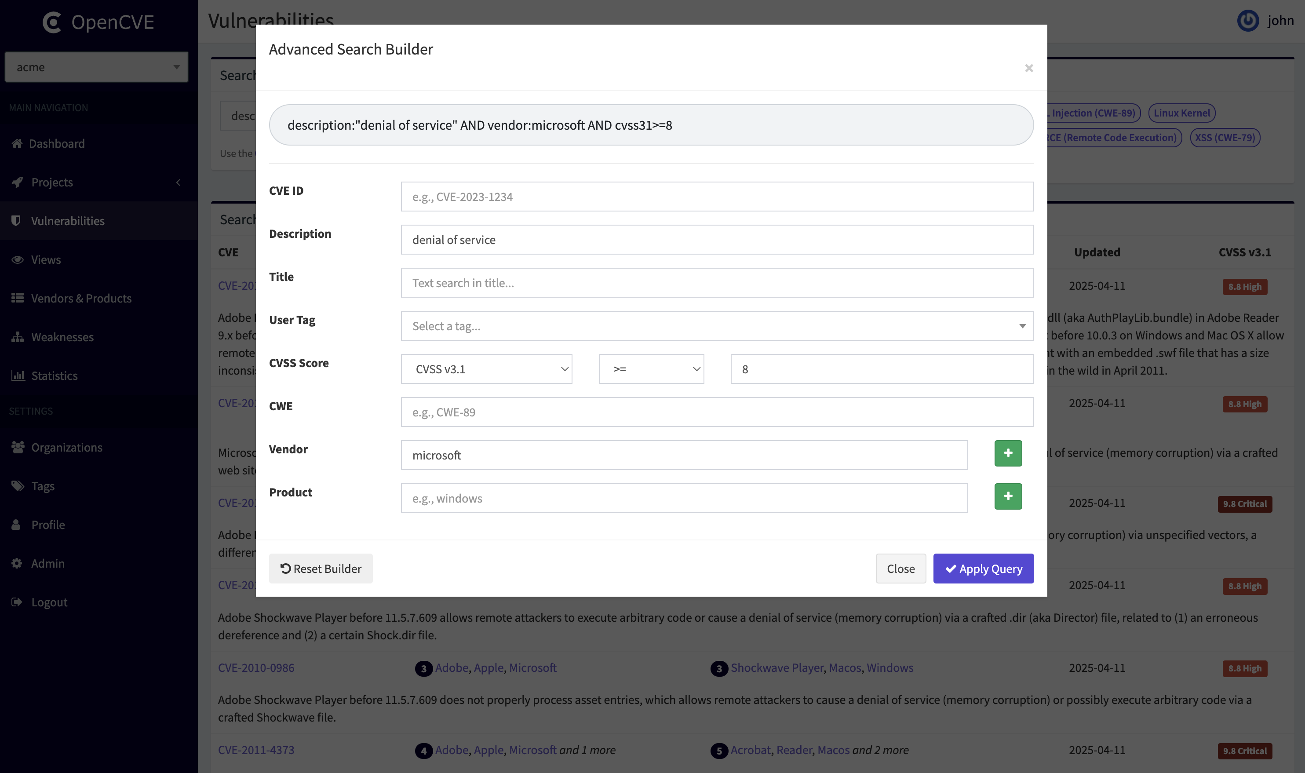Click the Organizations users icon
This screenshot has width=1305, height=773.
coord(18,447)
